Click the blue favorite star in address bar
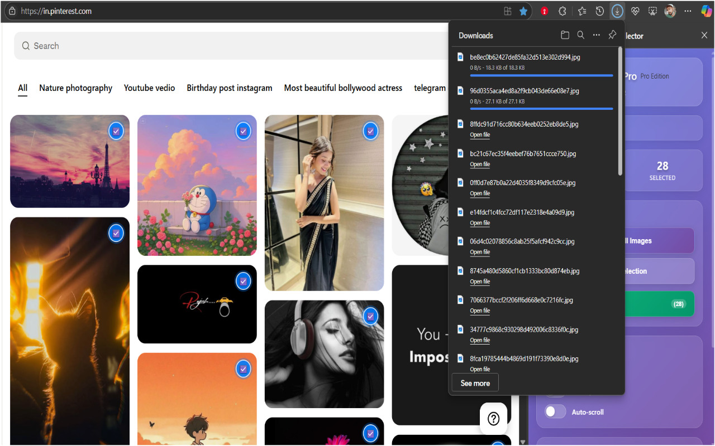Screen dimensions: 715x446 click(x=523, y=11)
